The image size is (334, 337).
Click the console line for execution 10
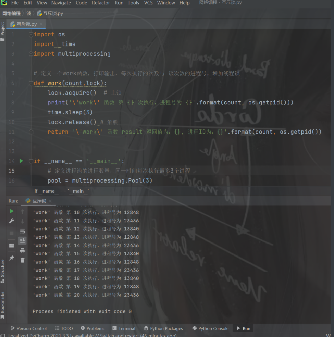[x=86, y=212]
